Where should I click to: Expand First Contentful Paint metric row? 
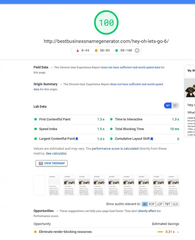(x=69, y=119)
